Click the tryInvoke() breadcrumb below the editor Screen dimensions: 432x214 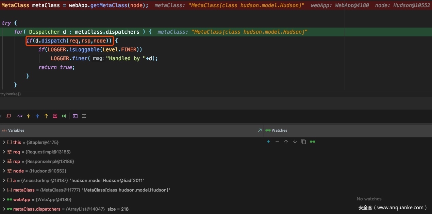pyautogui.click(x=11, y=94)
